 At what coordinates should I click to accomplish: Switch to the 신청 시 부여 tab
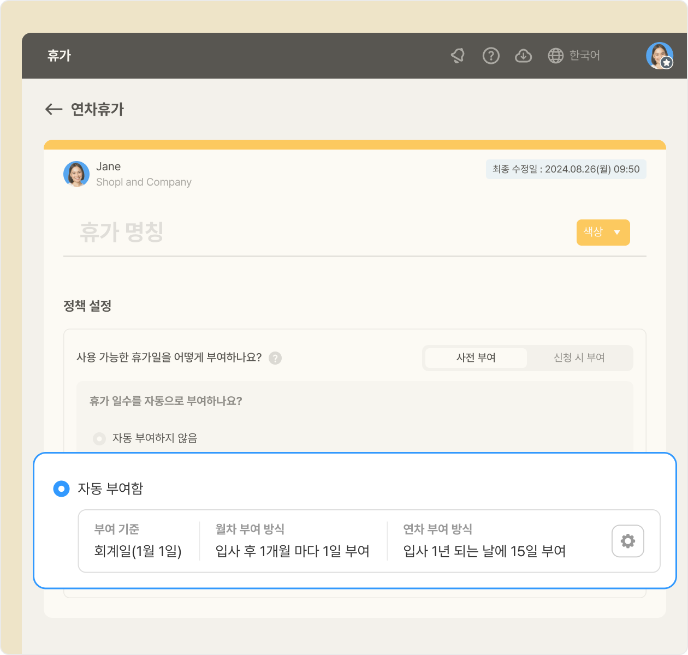pyautogui.click(x=579, y=358)
